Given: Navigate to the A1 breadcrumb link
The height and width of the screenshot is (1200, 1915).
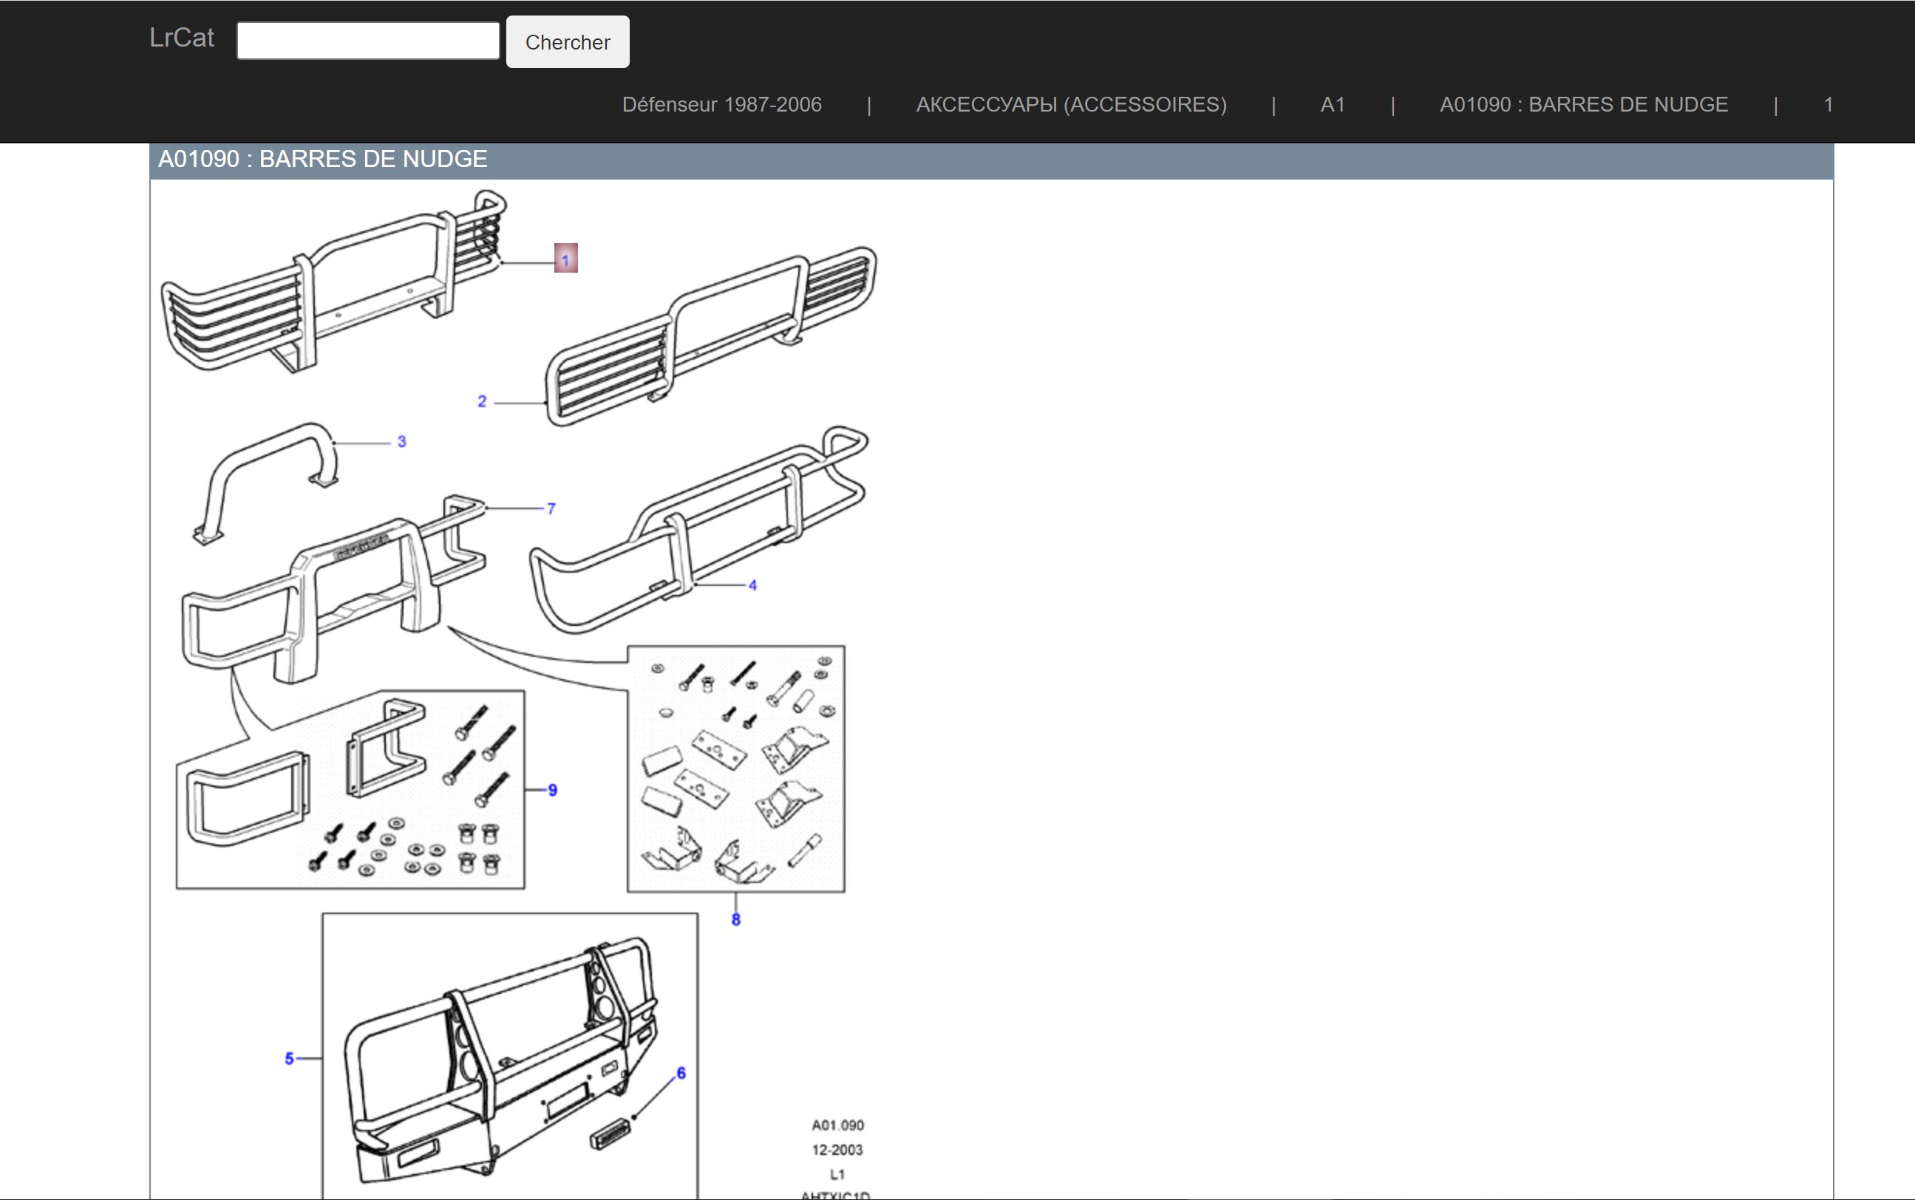Looking at the screenshot, I should pyautogui.click(x=1332, y=105).
